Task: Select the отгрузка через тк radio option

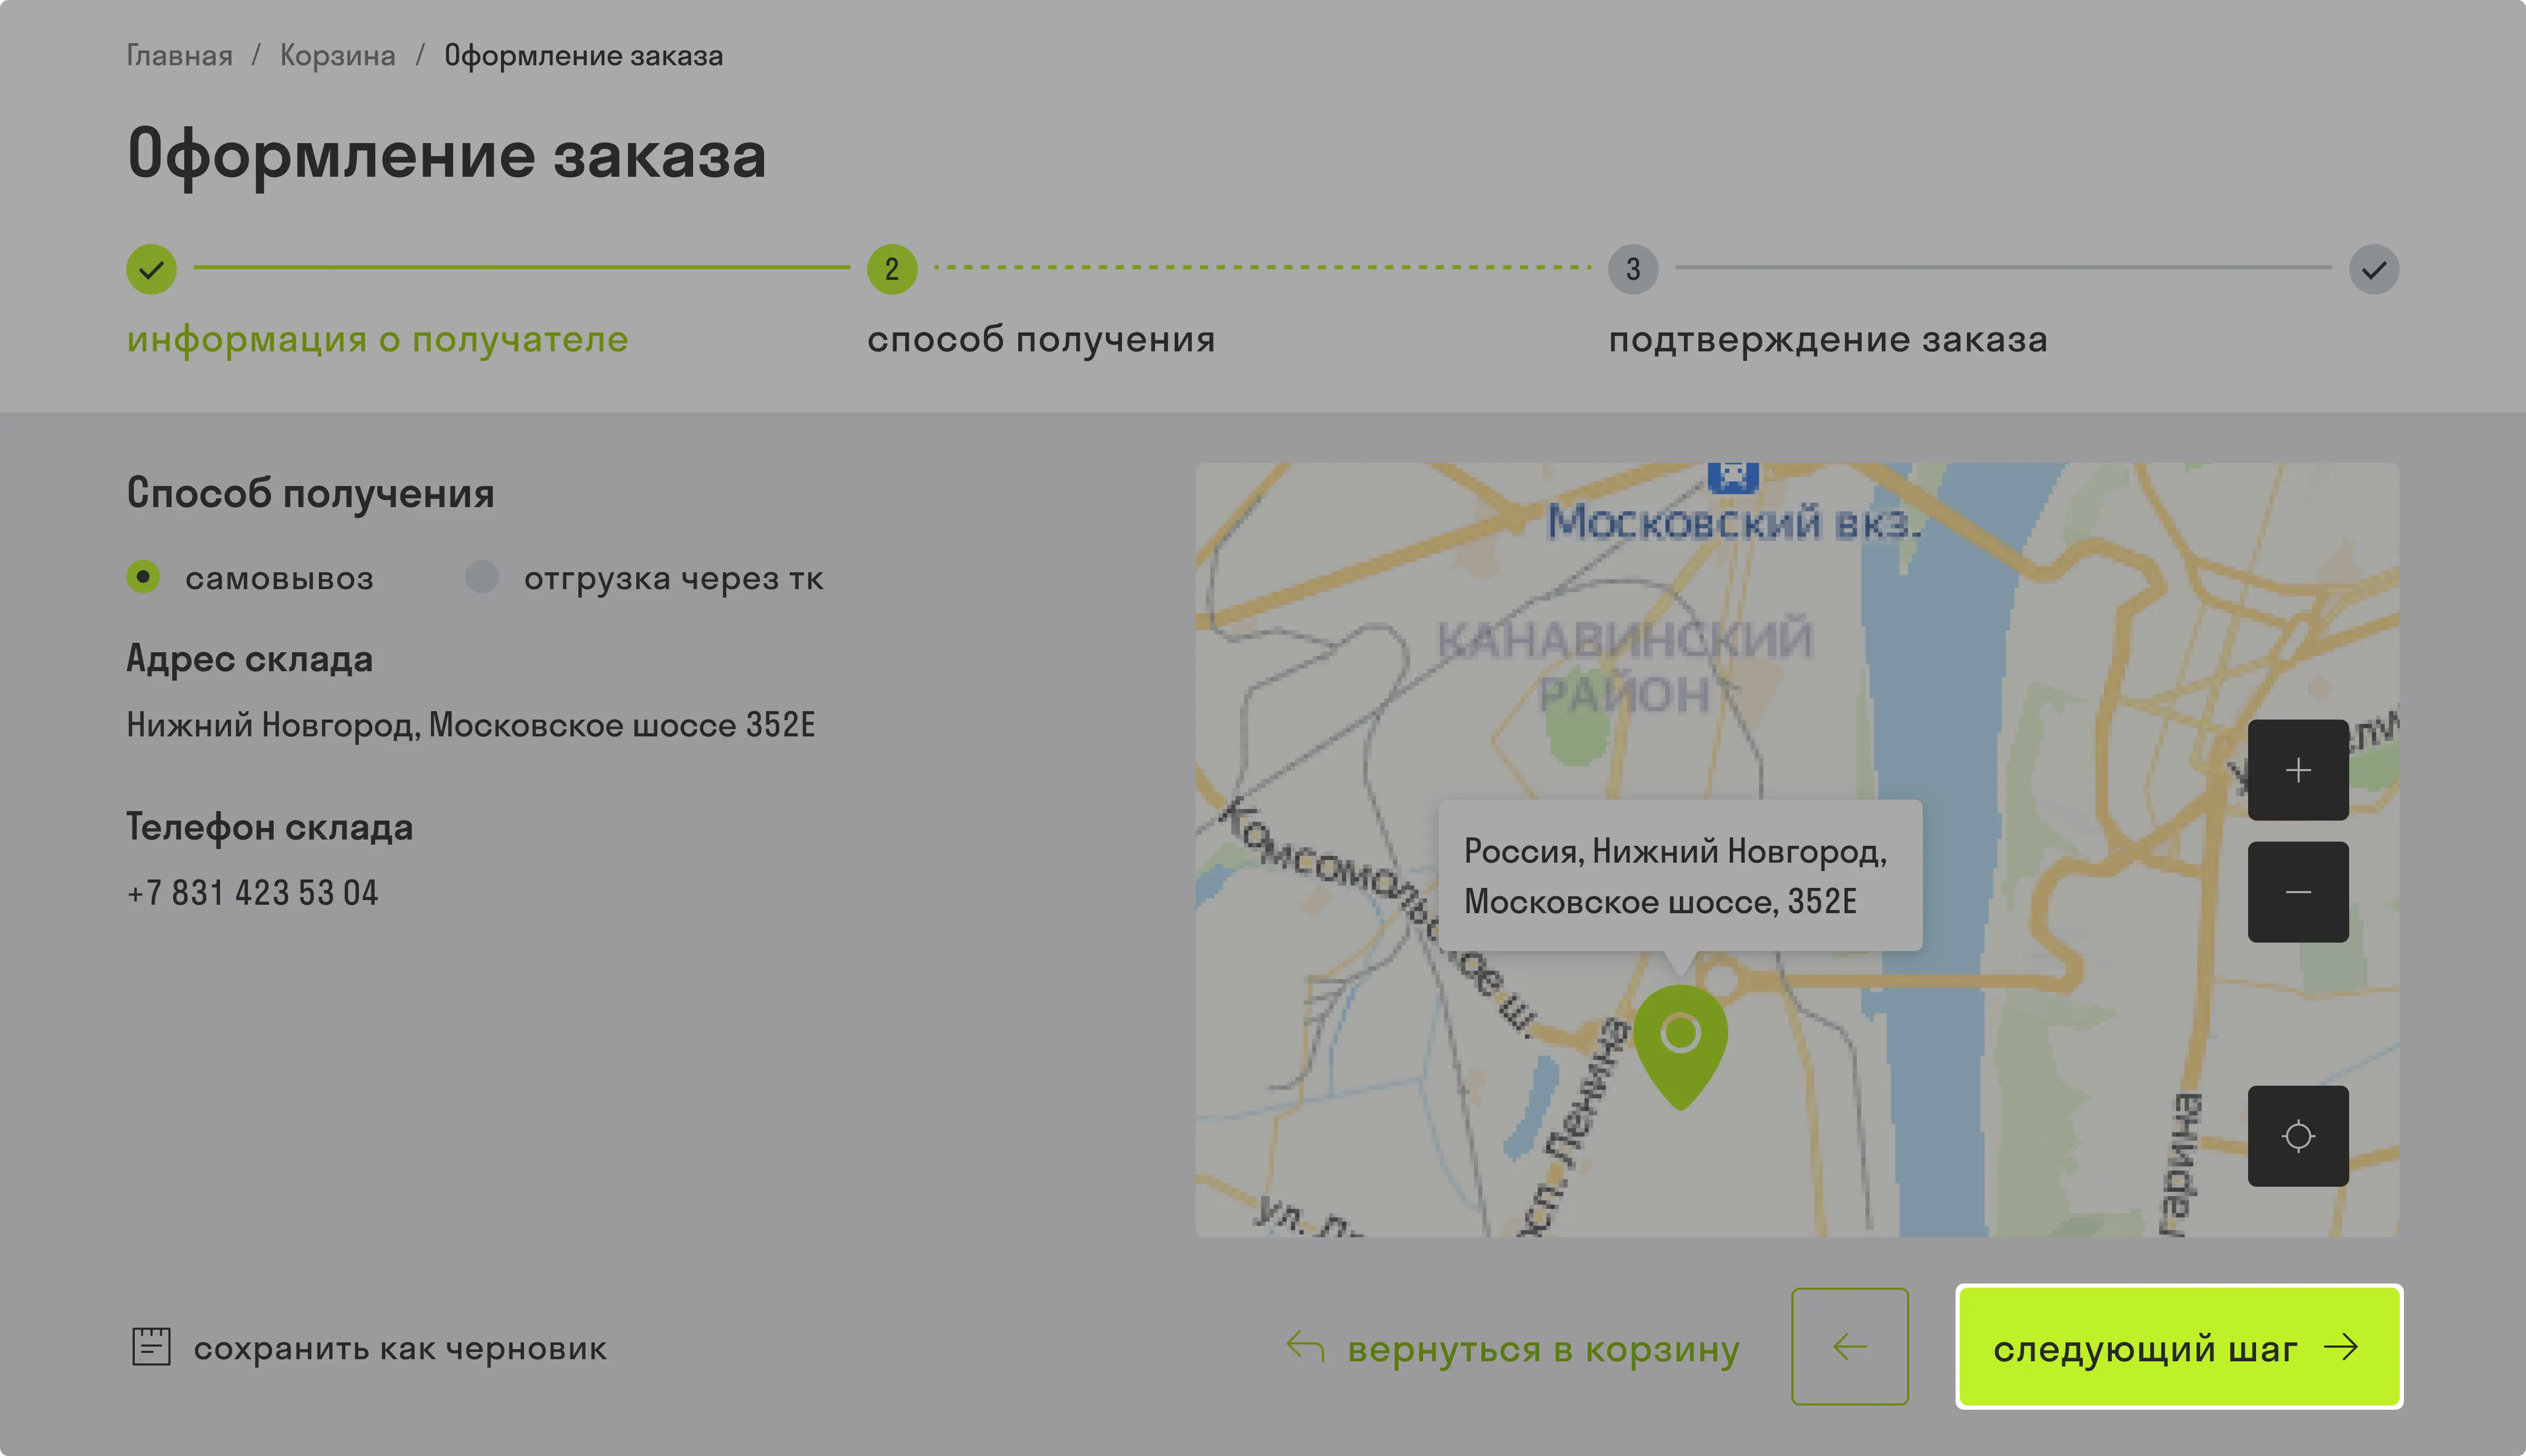Action: point(482,577)
